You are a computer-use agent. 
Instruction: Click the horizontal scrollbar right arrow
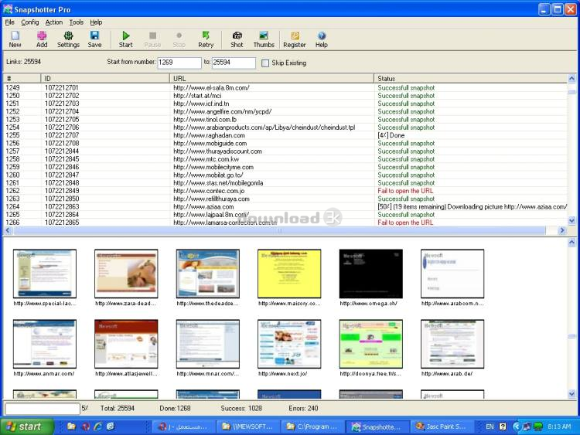point(562,230)
